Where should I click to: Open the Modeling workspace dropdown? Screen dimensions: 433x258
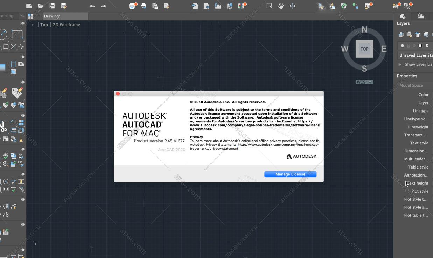tap(7, 16)
